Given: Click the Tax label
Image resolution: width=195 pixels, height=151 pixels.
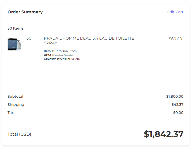Looking at the screenshot, I should pos(11,112).
